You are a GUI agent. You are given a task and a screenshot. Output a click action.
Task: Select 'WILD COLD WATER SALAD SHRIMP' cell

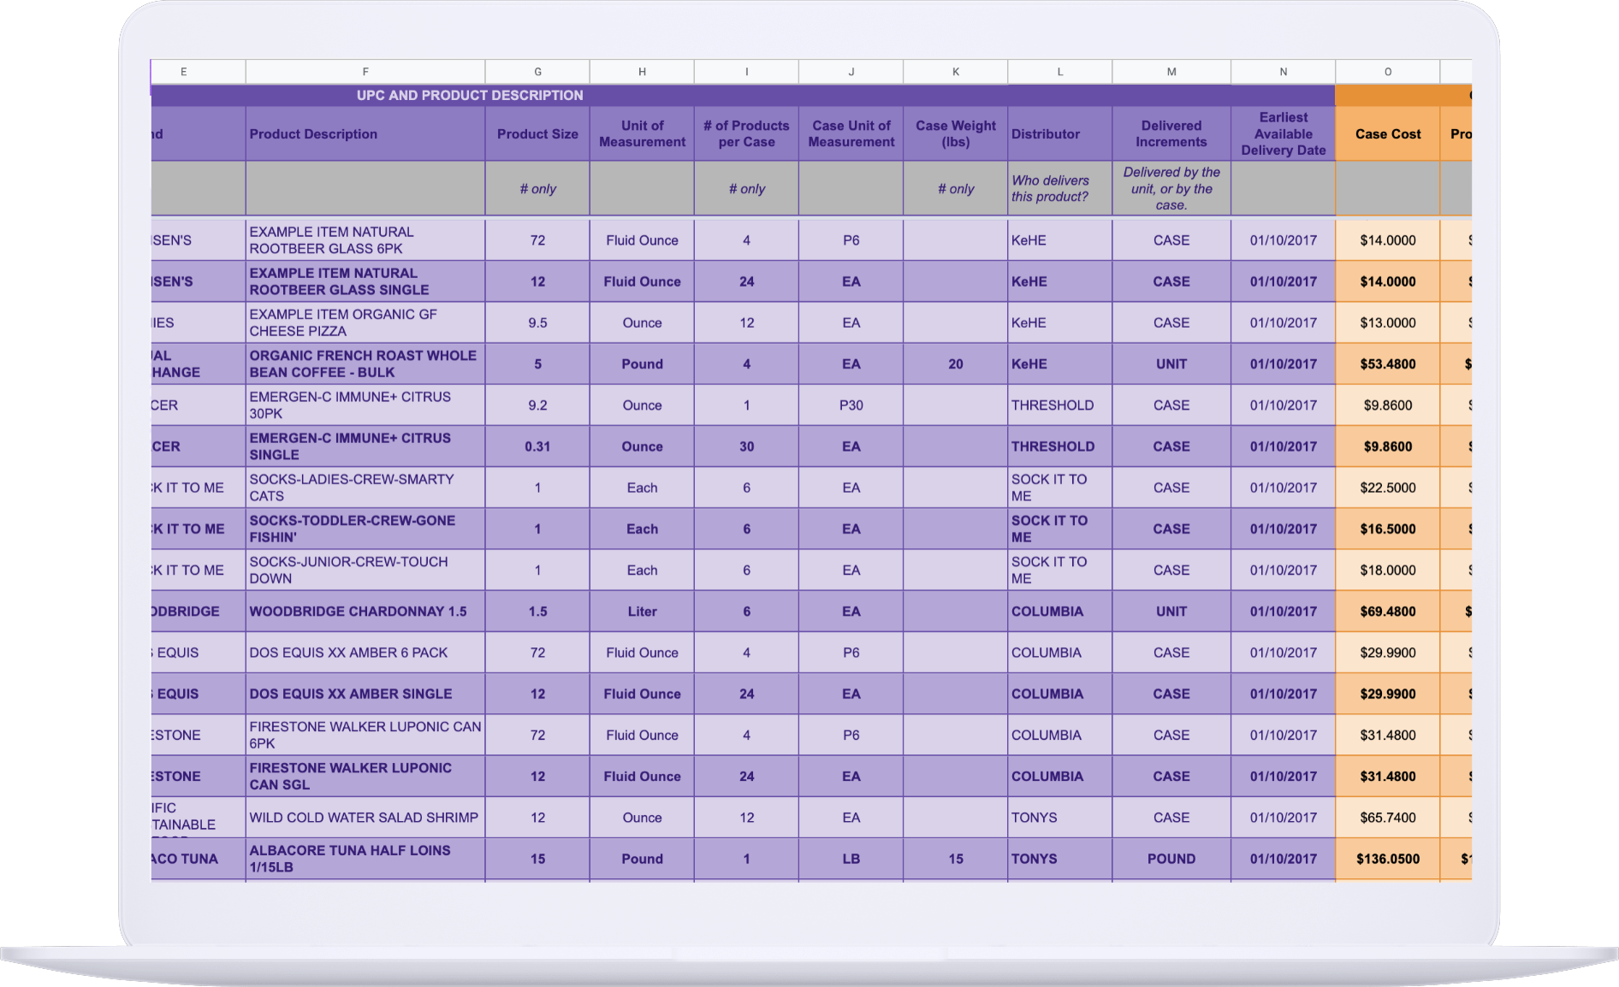coord(365,818)
